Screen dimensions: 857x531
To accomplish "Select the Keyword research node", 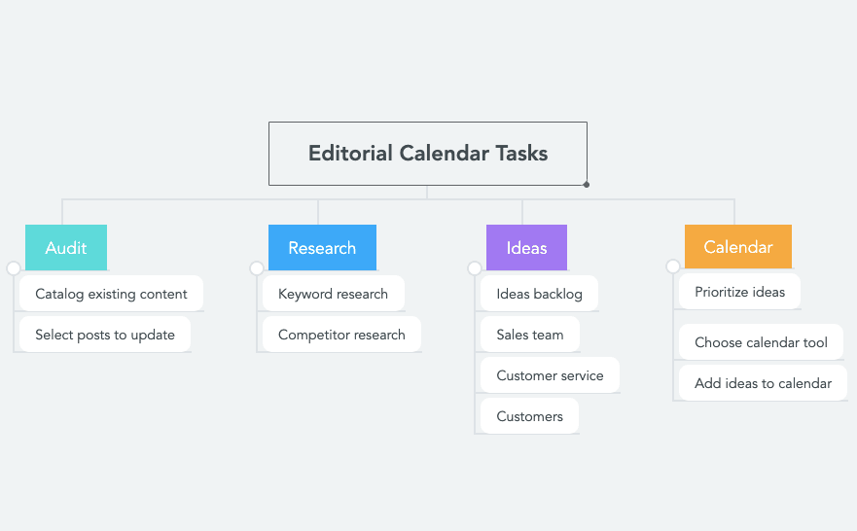I will click(333, 294).
